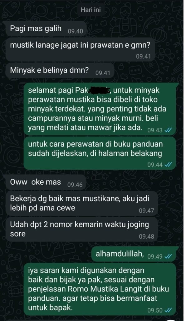Select the "alhamdulillah," reply bubble
The width and height of the screenshot is (191, 321).
[x=134, y=254]
